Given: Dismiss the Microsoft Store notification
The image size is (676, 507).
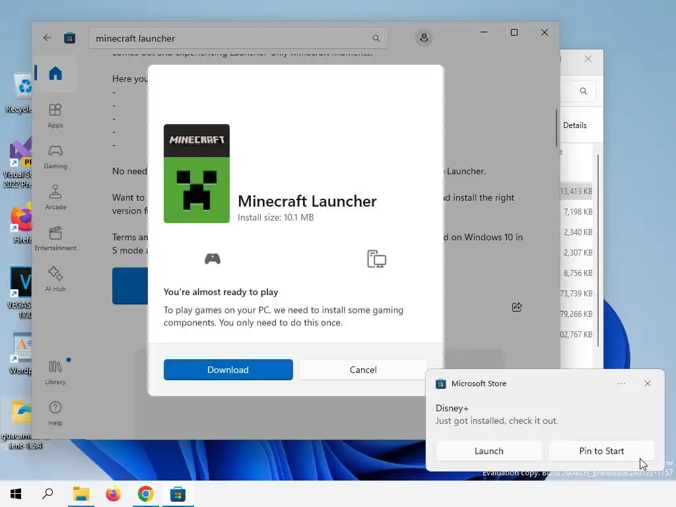Looking at the screenshot, I should tap(647, 384).
